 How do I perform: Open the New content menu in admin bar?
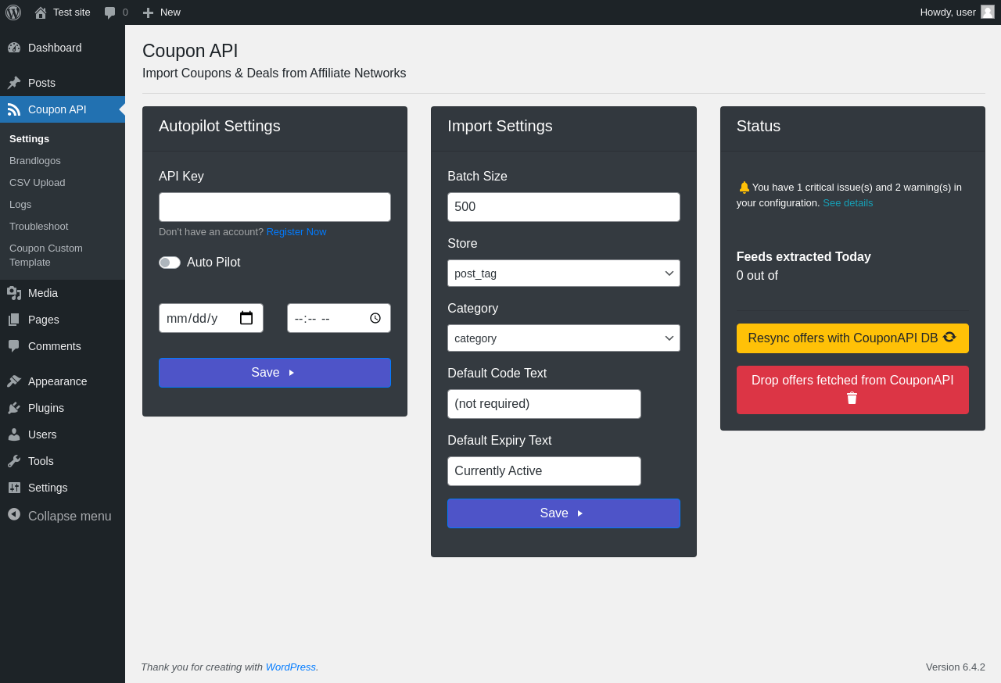[x=162, y=13]
